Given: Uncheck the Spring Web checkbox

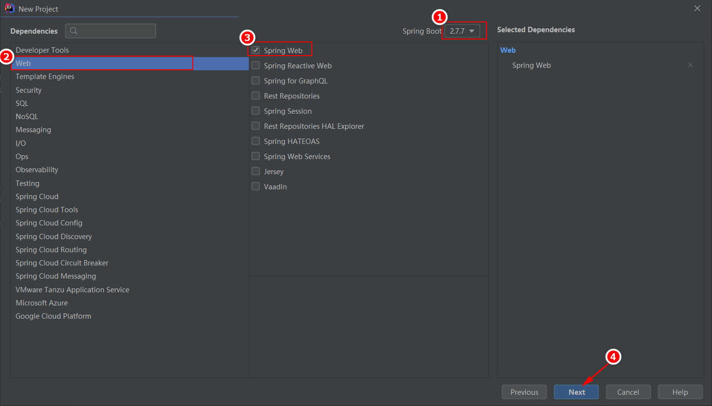Looking at the screenshot, I should [x=256, y=50].
